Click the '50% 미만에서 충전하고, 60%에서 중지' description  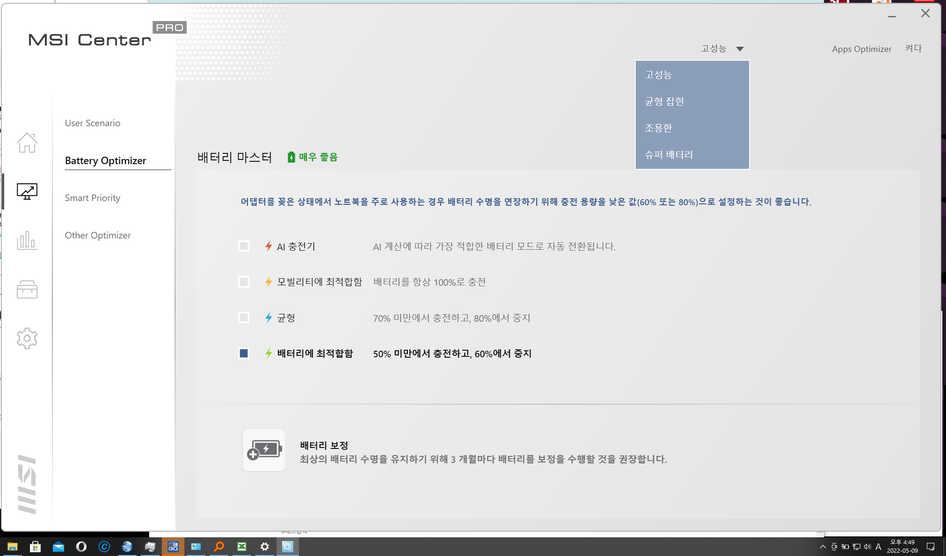[x=452, y=354]
